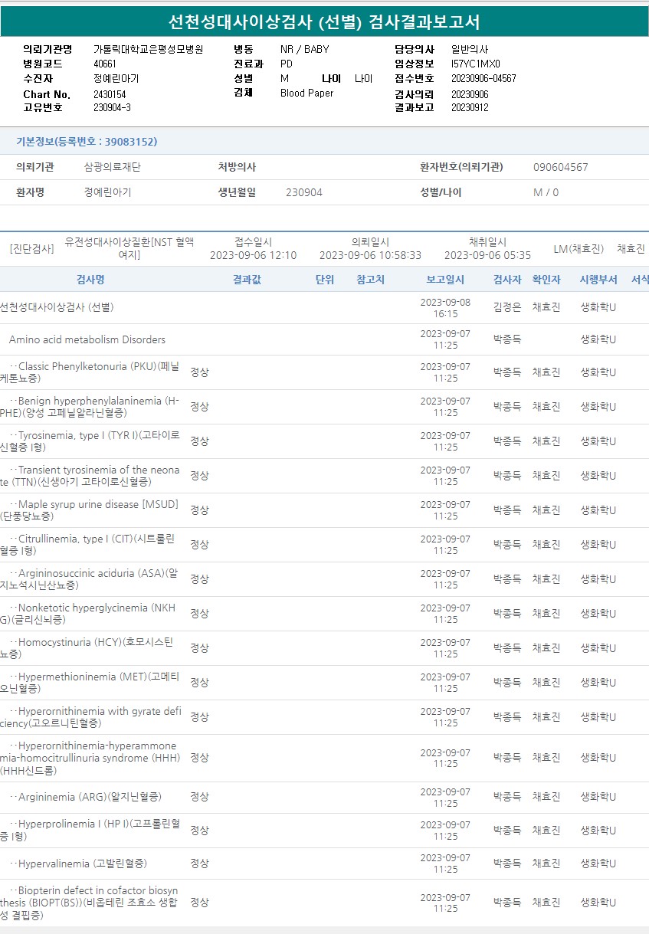
Task: Select the Homocystinuria (HCY) test row
Action: pos(90,648)
